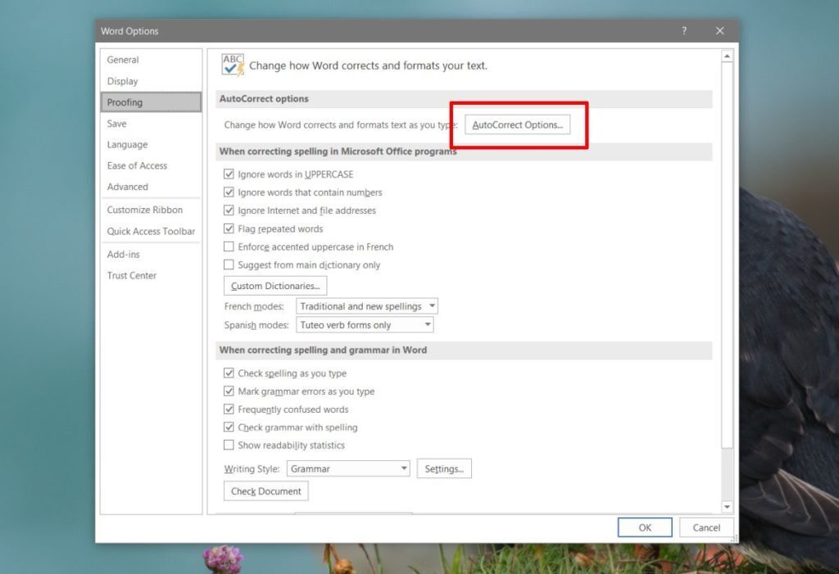Click the ABC spell-check icon
Viewport: 839px width, 574px height.
pyautogui.click(x=230, y=64)
